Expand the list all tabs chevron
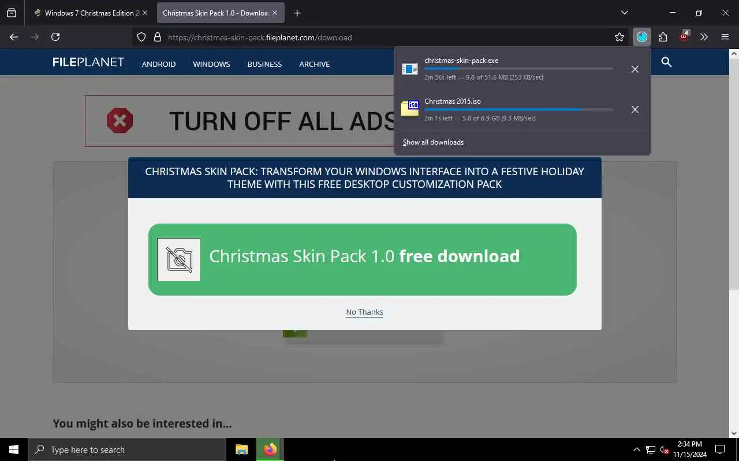739x461 pixels. pyautogui.click(x=624, y=13)
